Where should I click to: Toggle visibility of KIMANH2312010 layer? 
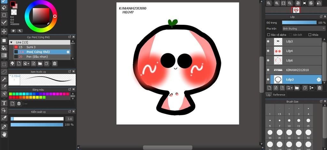(268, 70)
